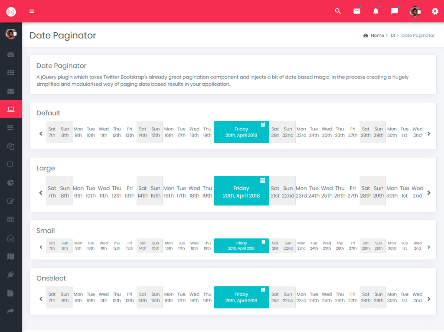Open calendar icon on Onselect selected date

coord(263,290)
